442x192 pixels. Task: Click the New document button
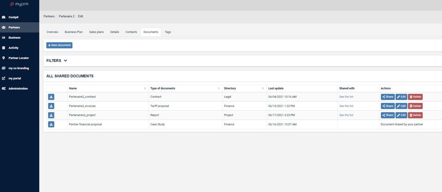click(x=59, y=45)
